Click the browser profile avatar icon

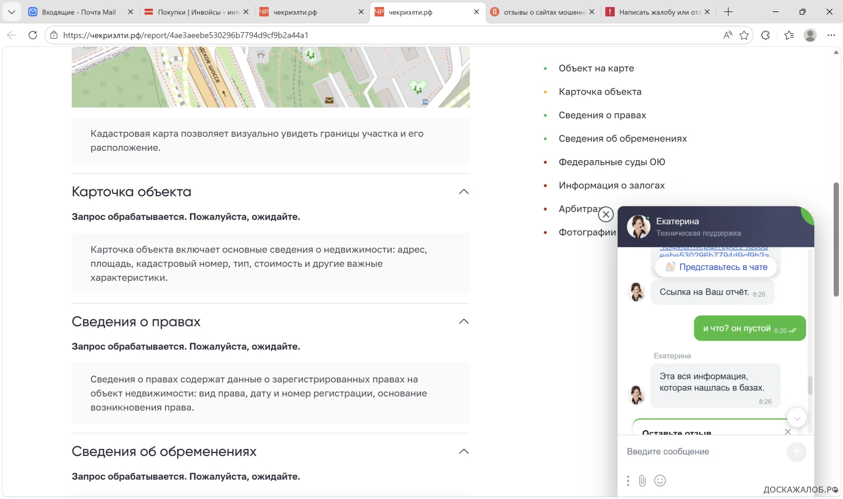click(810, 35)
